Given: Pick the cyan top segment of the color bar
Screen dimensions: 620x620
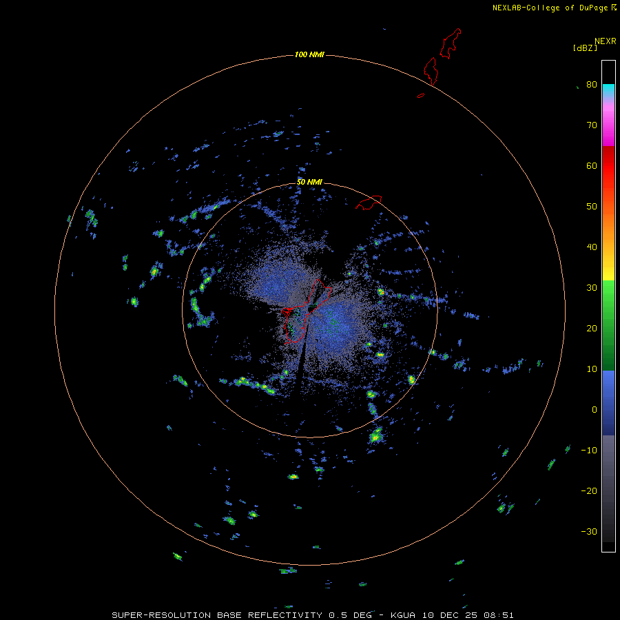Looking at the screenshot, I should click(x=608, y=89).
